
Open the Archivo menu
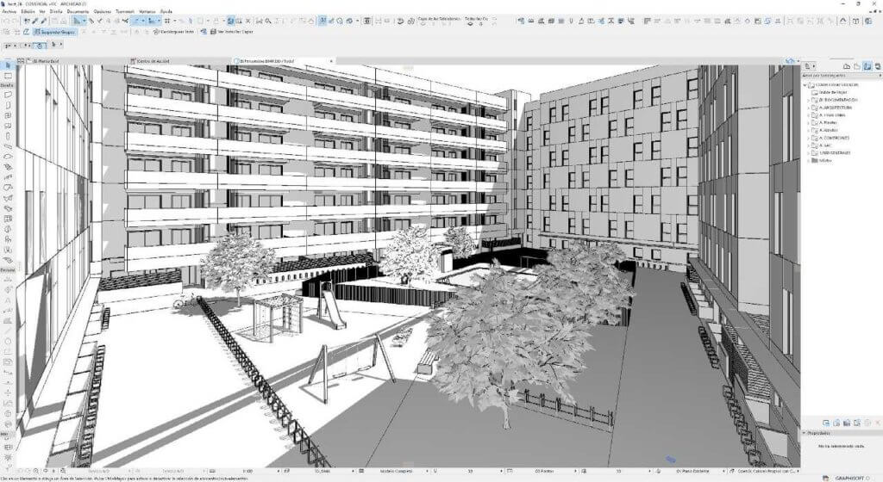click(9, 11)
